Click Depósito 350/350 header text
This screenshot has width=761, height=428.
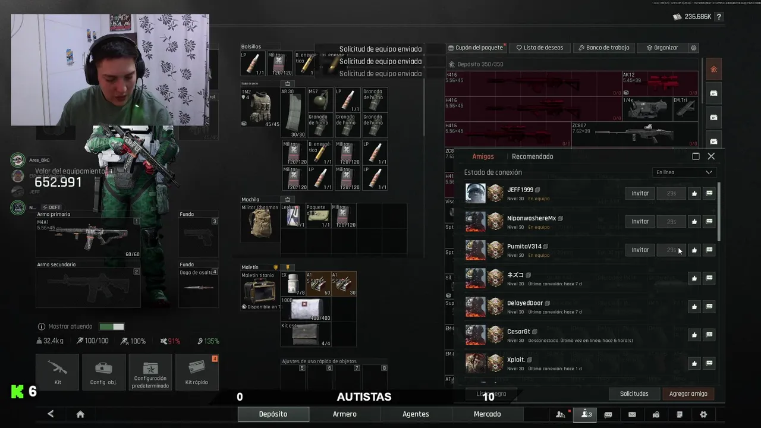[480, 64]
